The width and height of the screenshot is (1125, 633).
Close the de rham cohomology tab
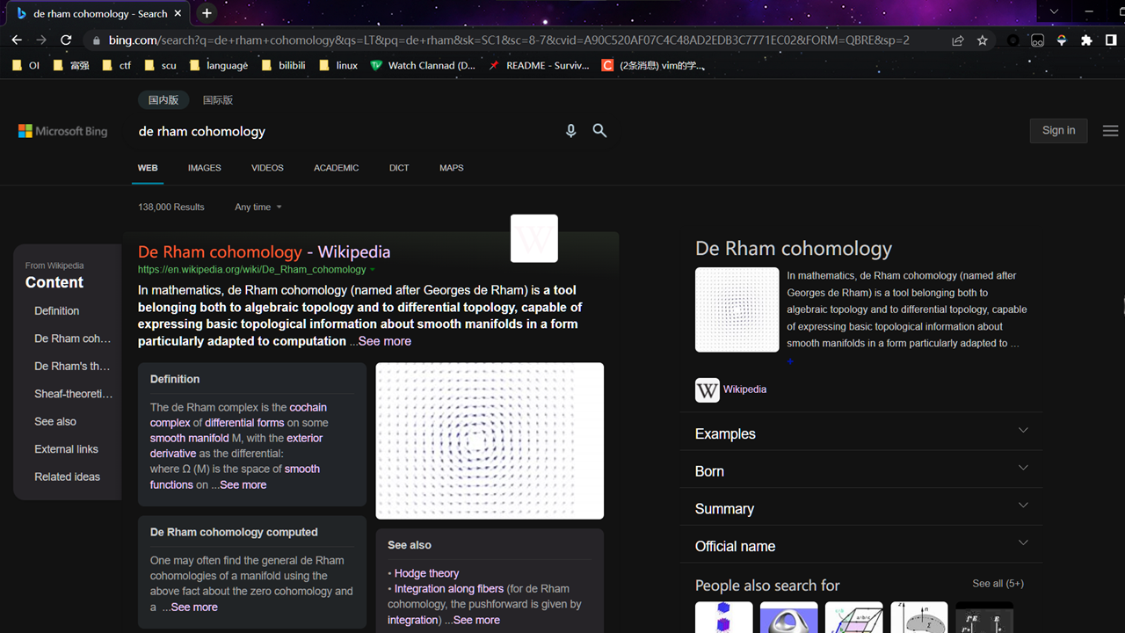178,13
